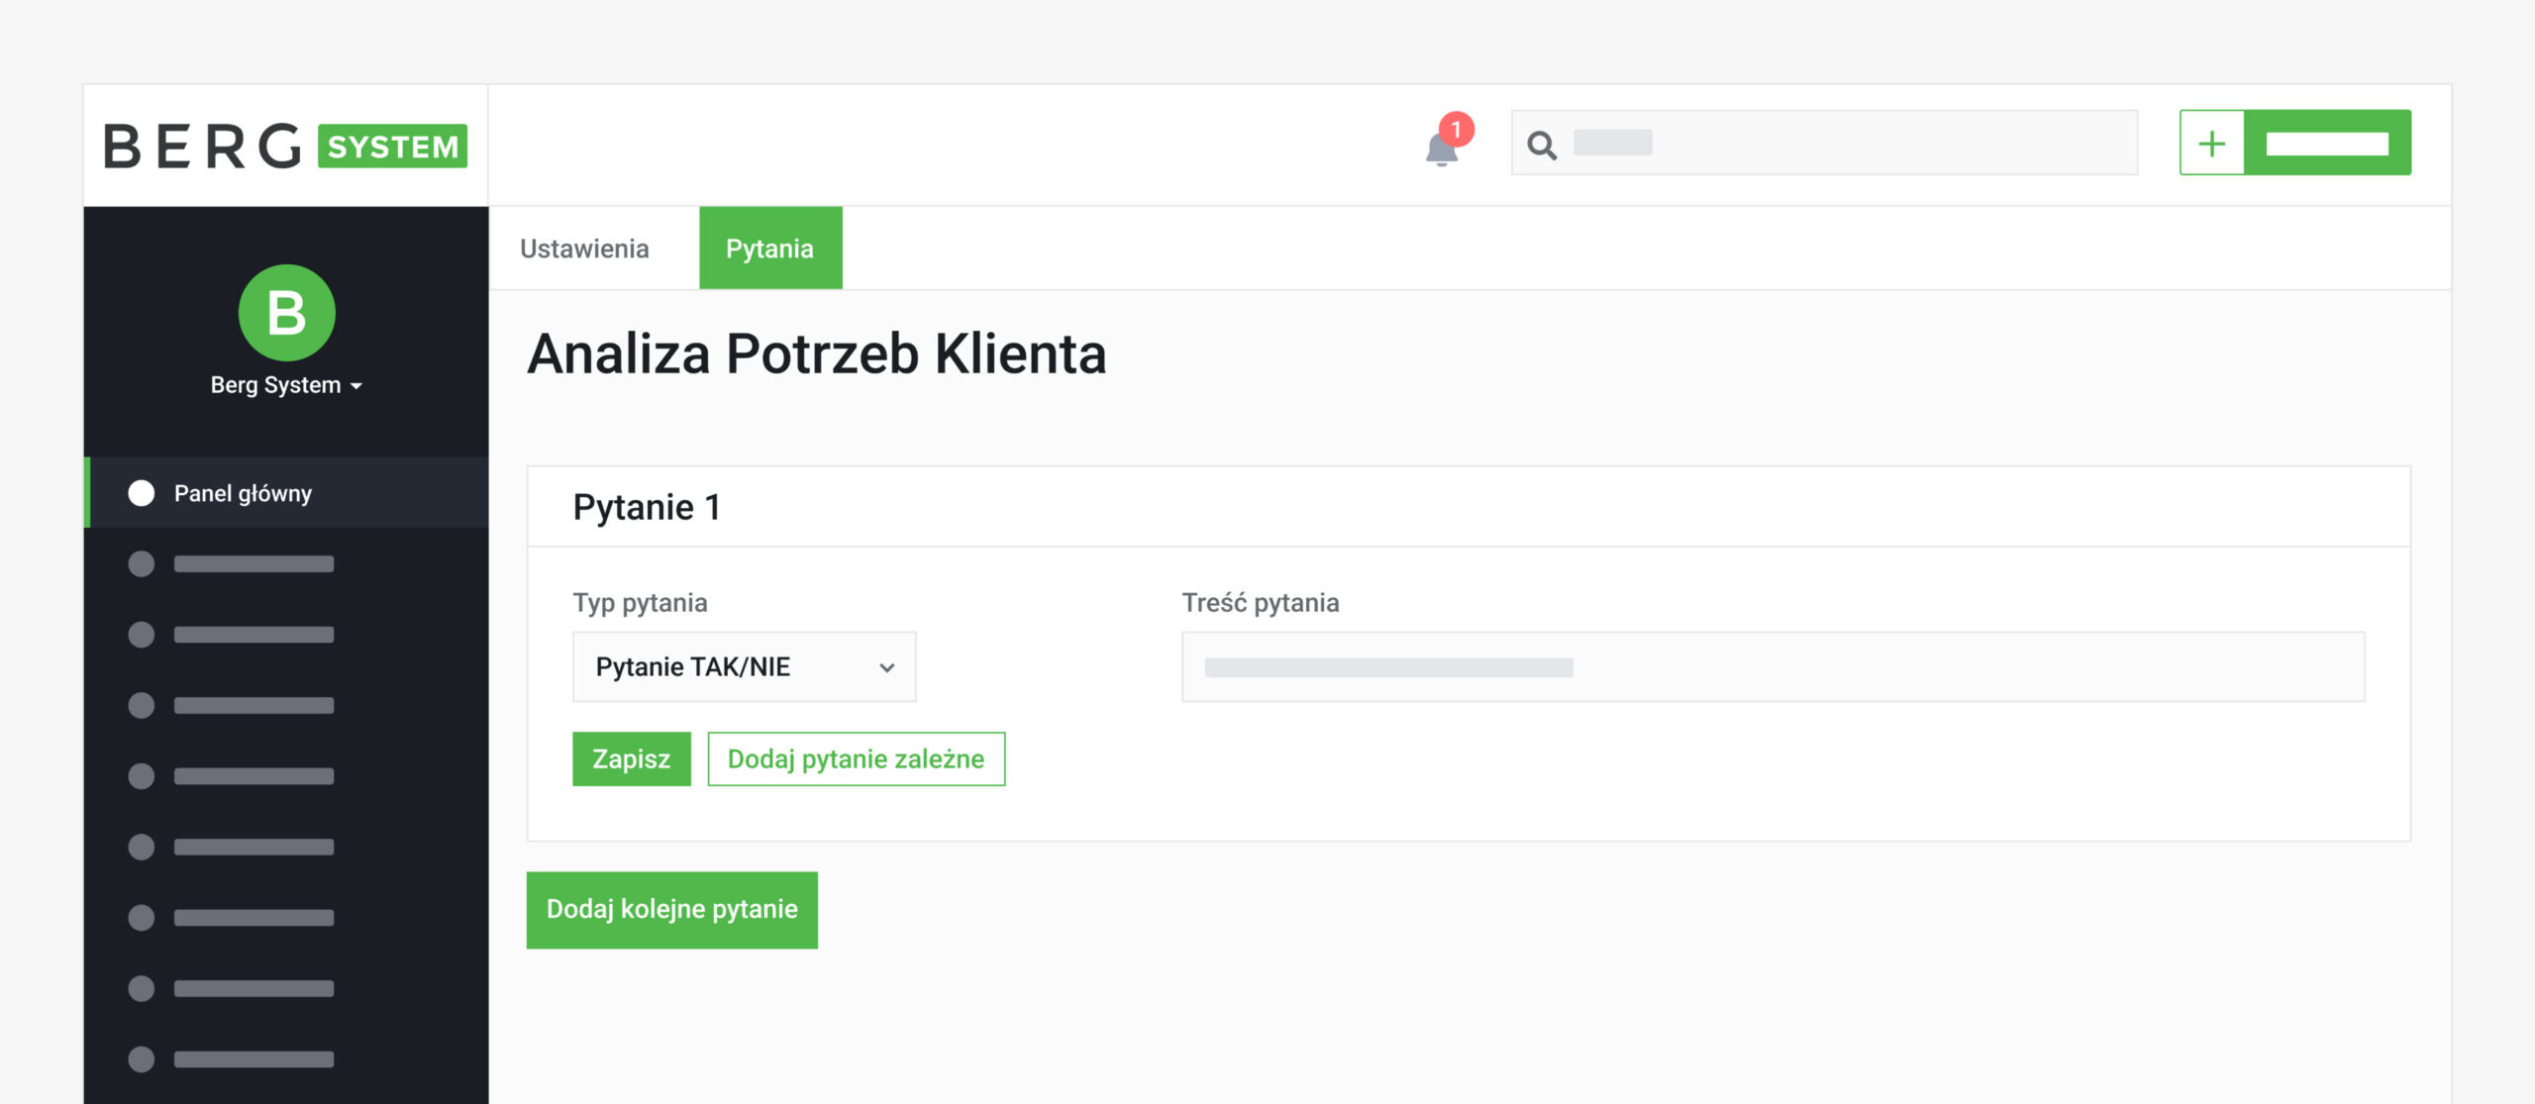Click the Panel główny circle icon

pos(142,493)
